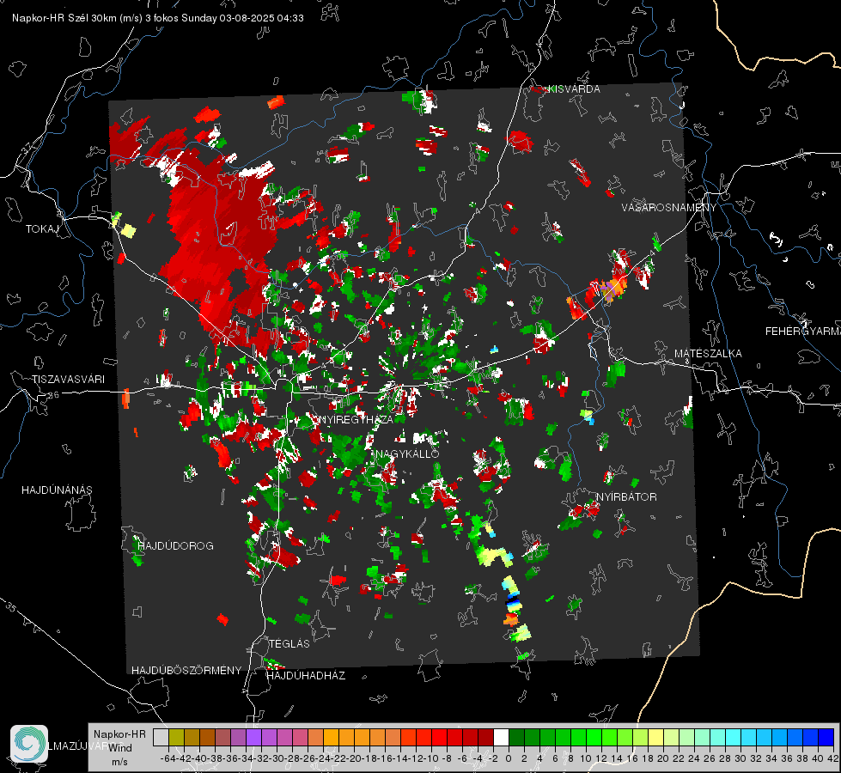Click the '-10' legend value
The width and height of the screenshot is (841, 773).
(430, 758)
